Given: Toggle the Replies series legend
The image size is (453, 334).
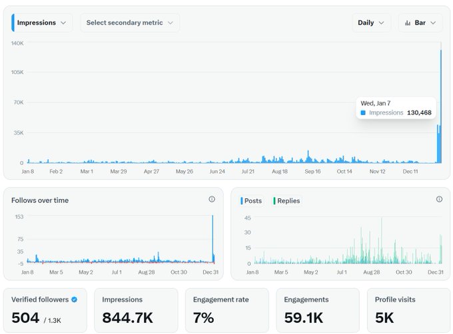Looking at the screenshot, I should 286,201.
